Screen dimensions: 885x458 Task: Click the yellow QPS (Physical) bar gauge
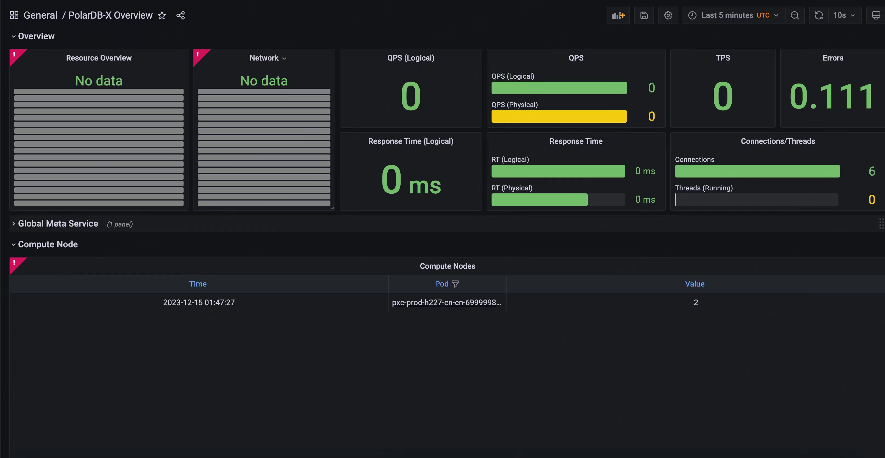559,116
